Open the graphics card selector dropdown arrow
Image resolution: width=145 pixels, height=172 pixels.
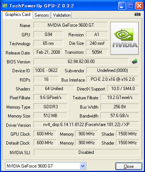click(x=83, y=166)
